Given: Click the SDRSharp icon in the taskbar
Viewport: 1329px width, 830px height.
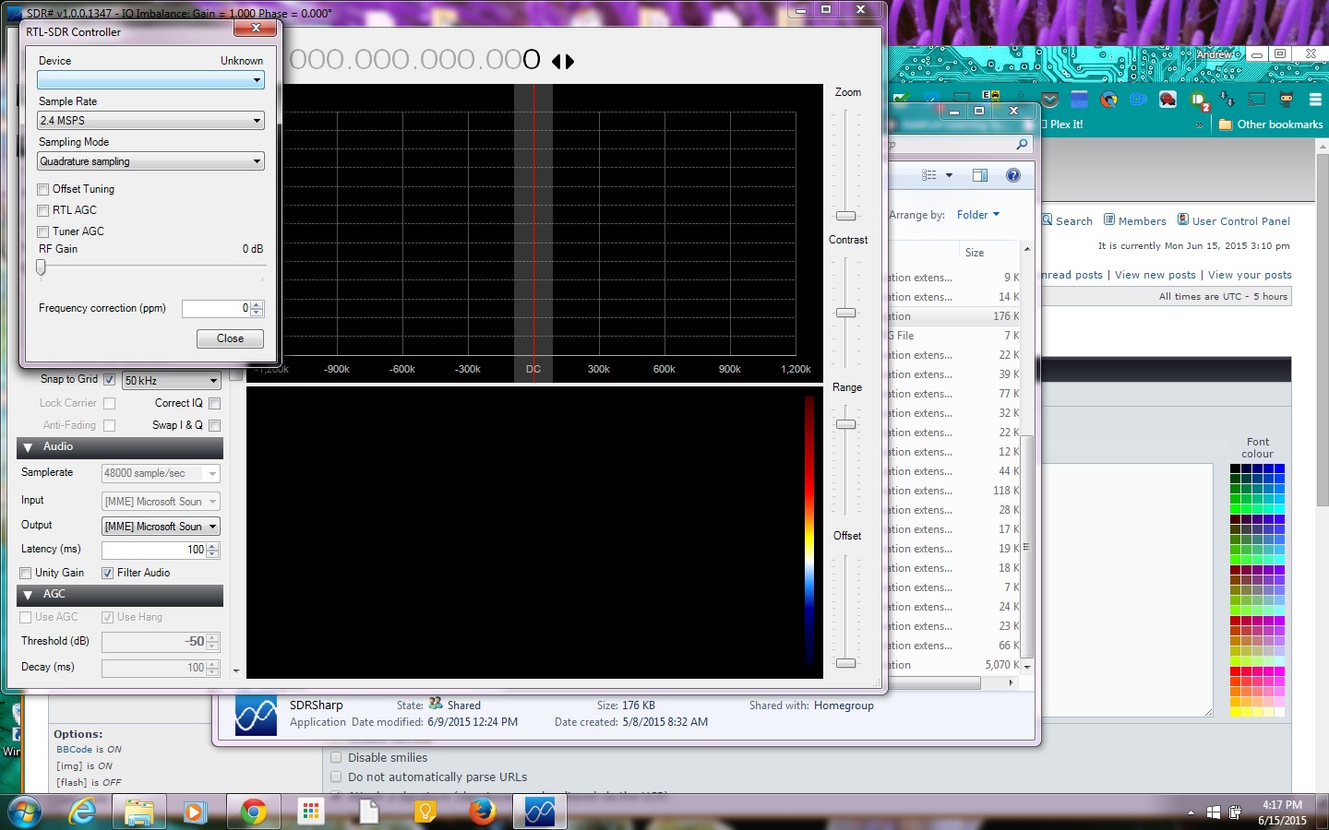Looking at the screenshot, I should (540, 812).
